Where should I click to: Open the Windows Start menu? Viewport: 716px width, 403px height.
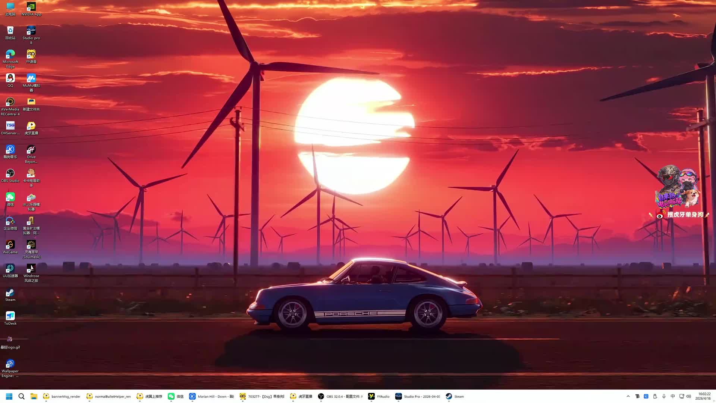click(x=9, y=396)
